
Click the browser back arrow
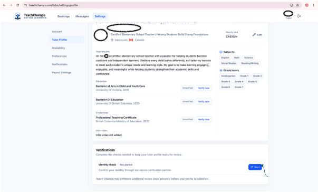[4, 5]
